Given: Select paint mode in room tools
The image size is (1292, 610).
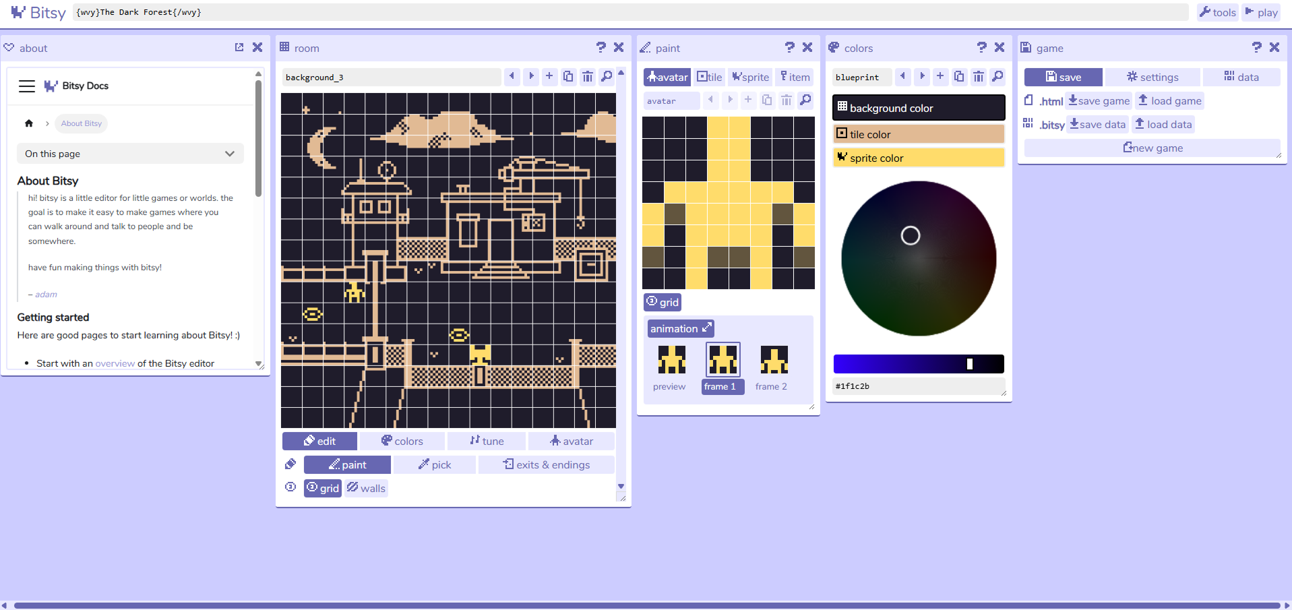Looking at the screenshot, I should click(347, 464).
